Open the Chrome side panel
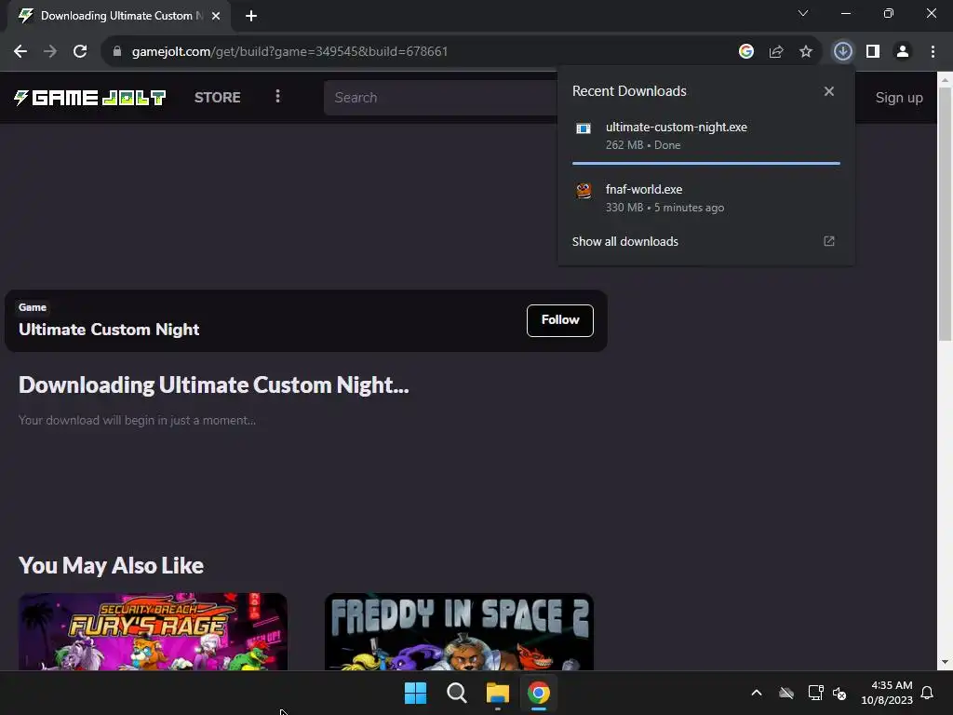The width and height of the screenshot is (953, 715). (873, 52)
